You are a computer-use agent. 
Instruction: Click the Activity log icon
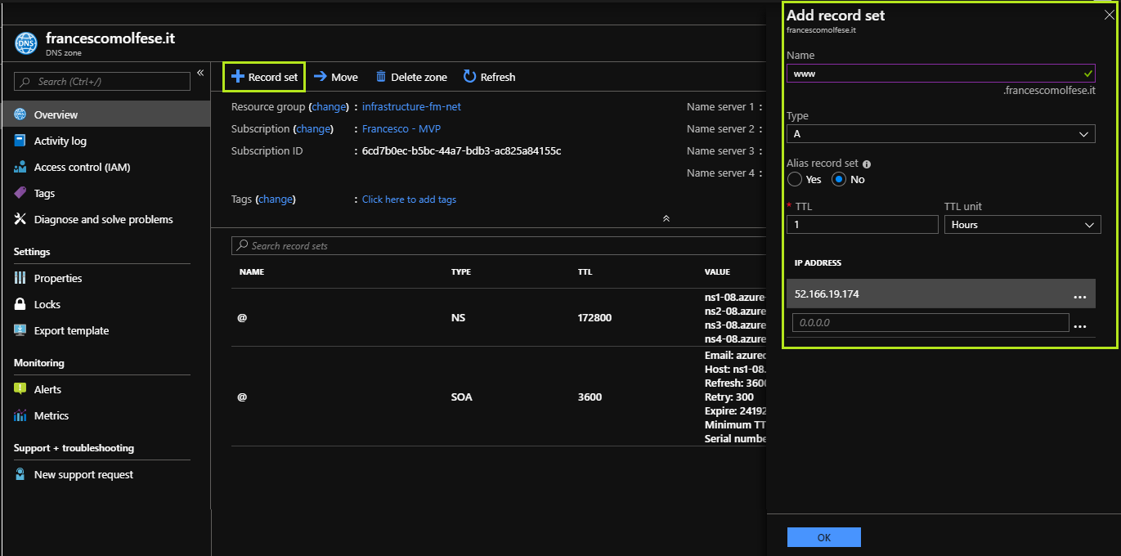point(20,141)
